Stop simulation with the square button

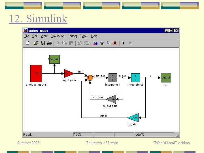[x=131, y=43]
